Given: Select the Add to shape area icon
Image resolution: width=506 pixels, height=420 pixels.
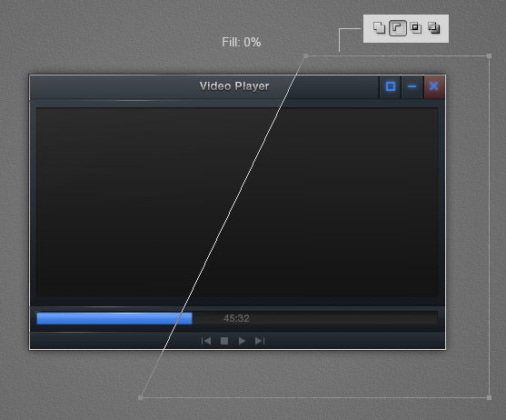Looking at the screenshot, I should pos(379,28).
